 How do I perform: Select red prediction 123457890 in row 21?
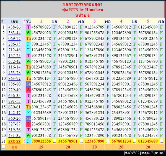pos(94,141)
